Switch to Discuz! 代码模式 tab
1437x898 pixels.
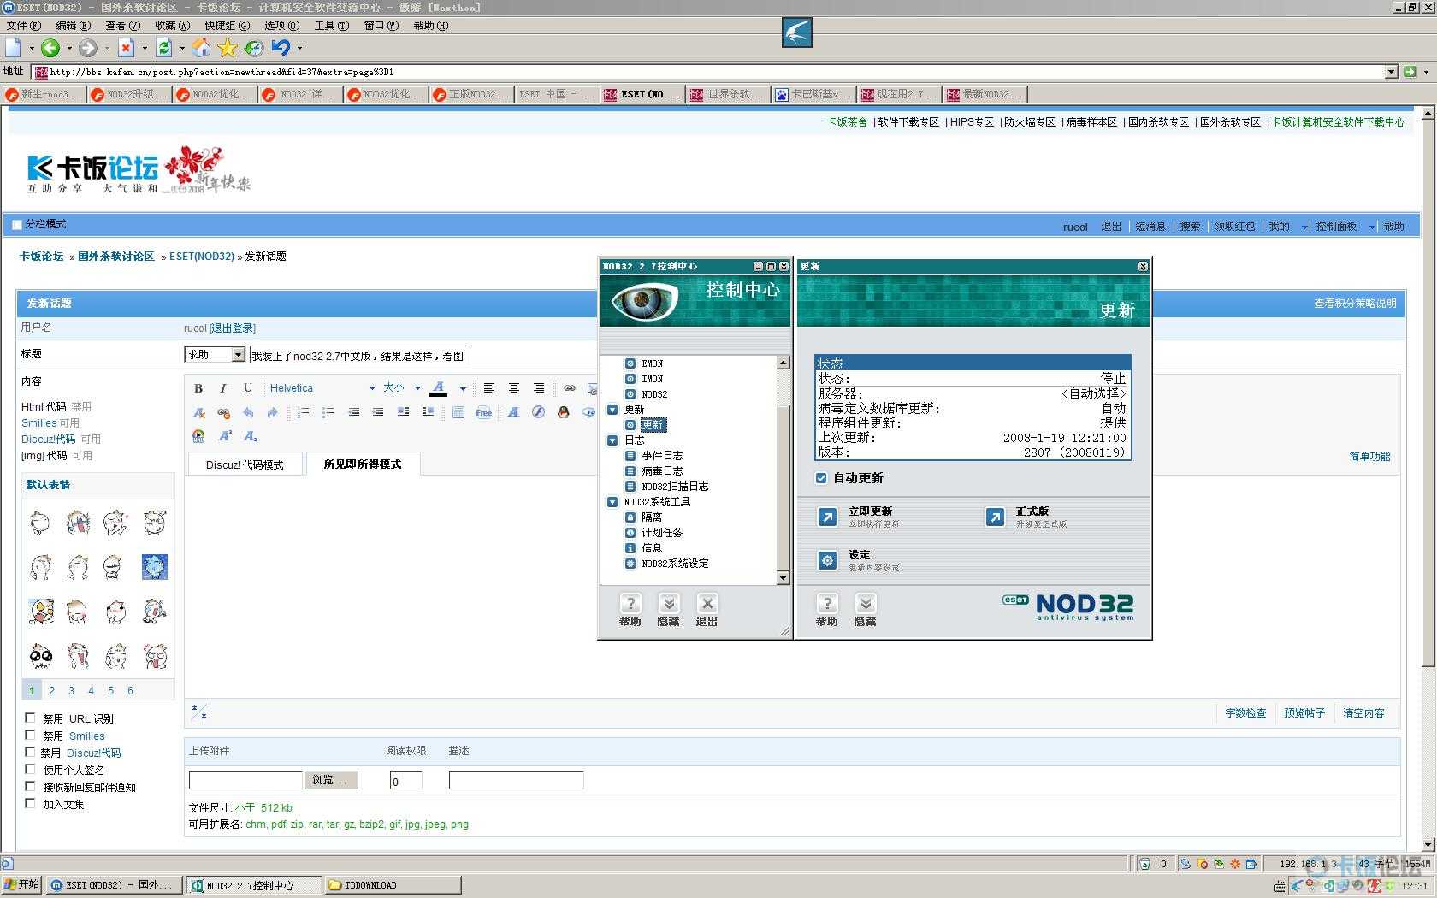pos(245,464)
